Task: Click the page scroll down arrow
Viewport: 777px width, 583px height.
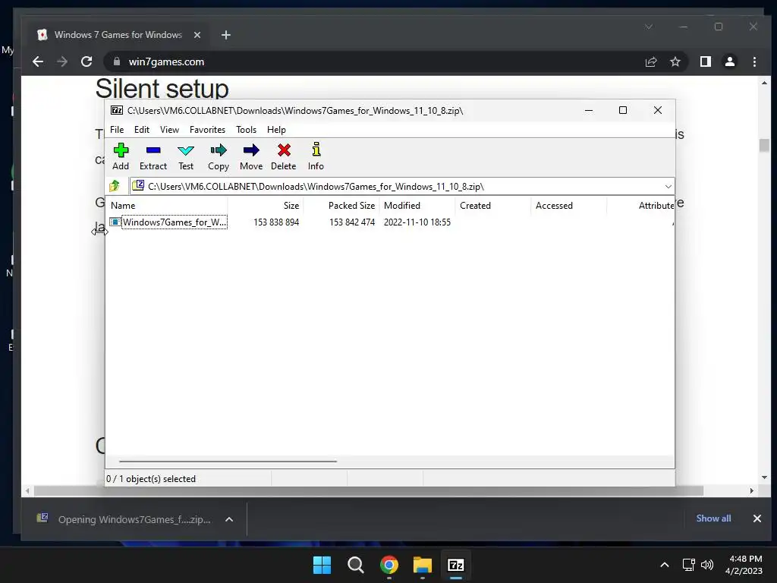Action: coord(764,477)
